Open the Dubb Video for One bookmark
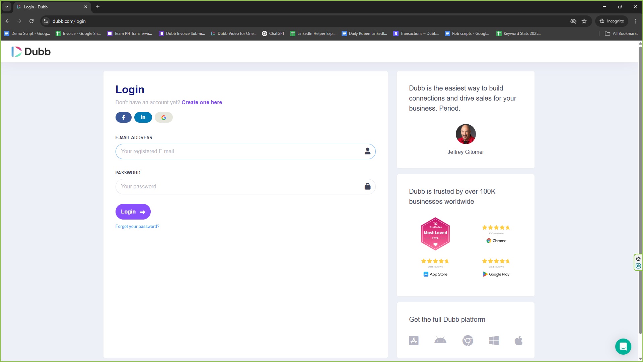 point(233,34)
